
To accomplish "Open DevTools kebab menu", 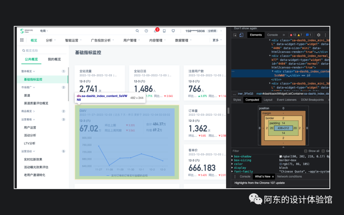I will (325, 35).
